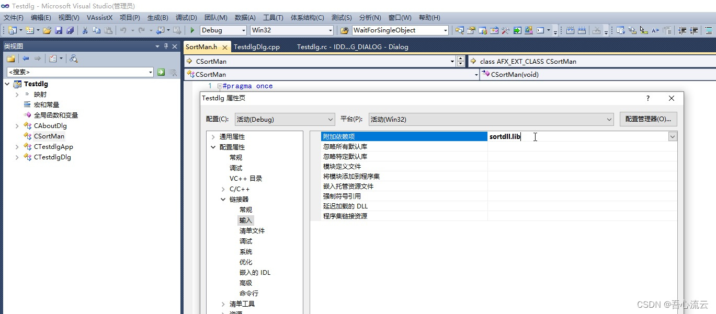This screenshot has width=716, height=314.
Task: Select the 模块定义文件 property row
Action: [x=499, y=166]
